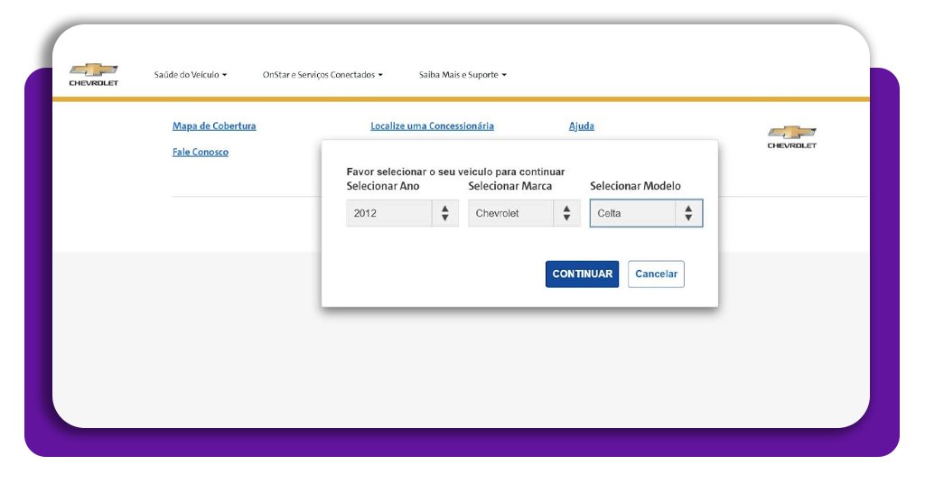Open the Saiba Mais e Suporte menu
Screen dimensions: 925x484
tap(459, 75)
